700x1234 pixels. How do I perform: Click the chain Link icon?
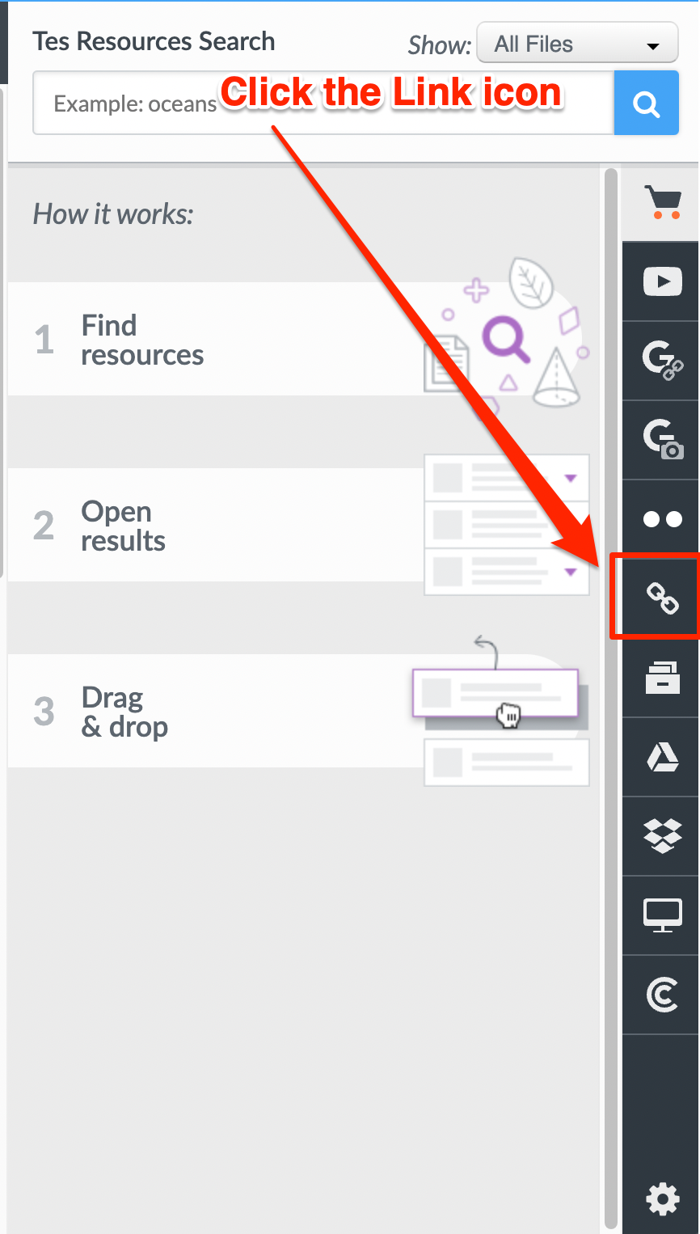coord(662,598)
